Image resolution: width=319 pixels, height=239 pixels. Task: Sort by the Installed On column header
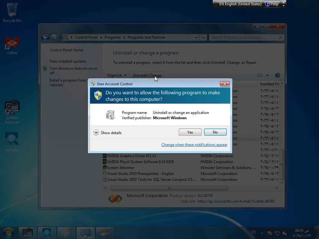pyautogui.click(x=270, y=84)
